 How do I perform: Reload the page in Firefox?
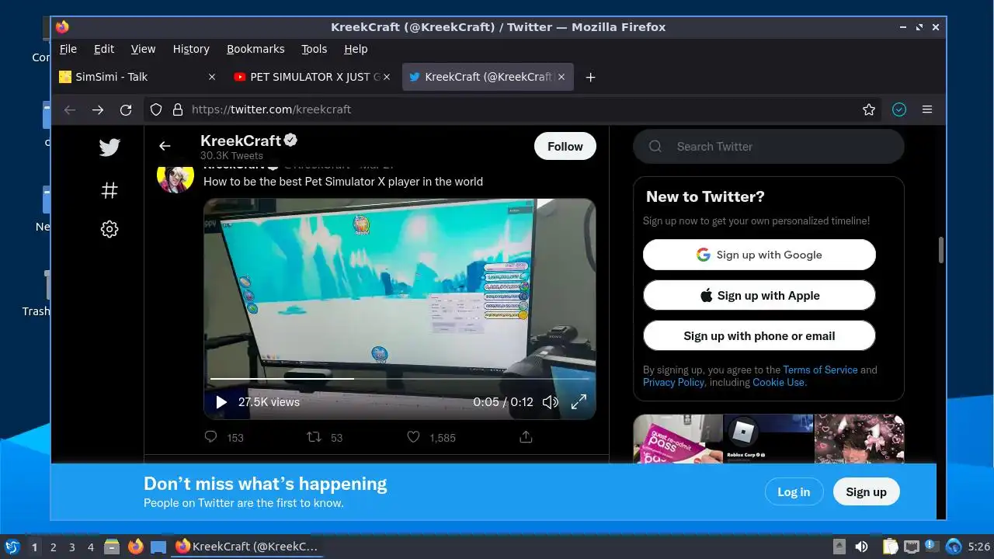coord(126,109)
